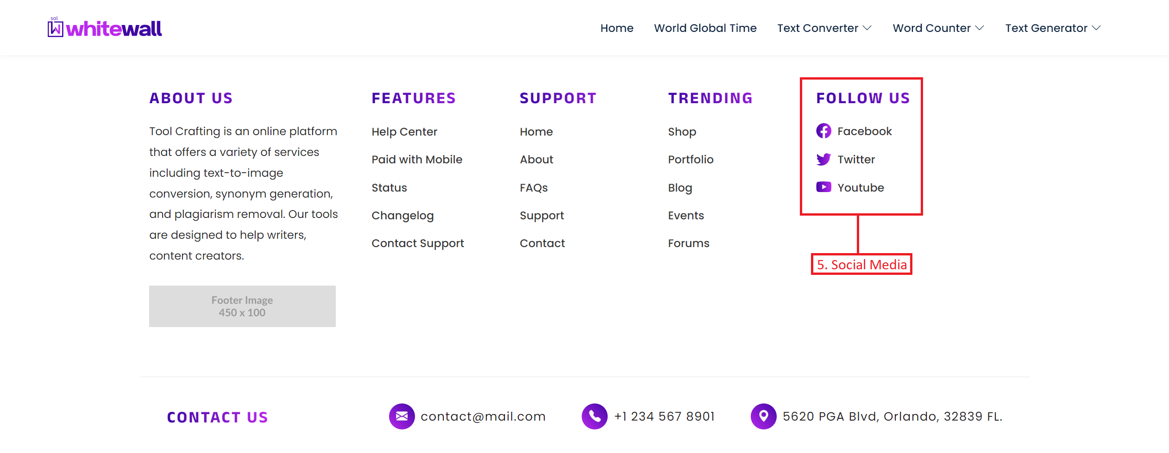Click the phone handset icon

pos(595,416)
